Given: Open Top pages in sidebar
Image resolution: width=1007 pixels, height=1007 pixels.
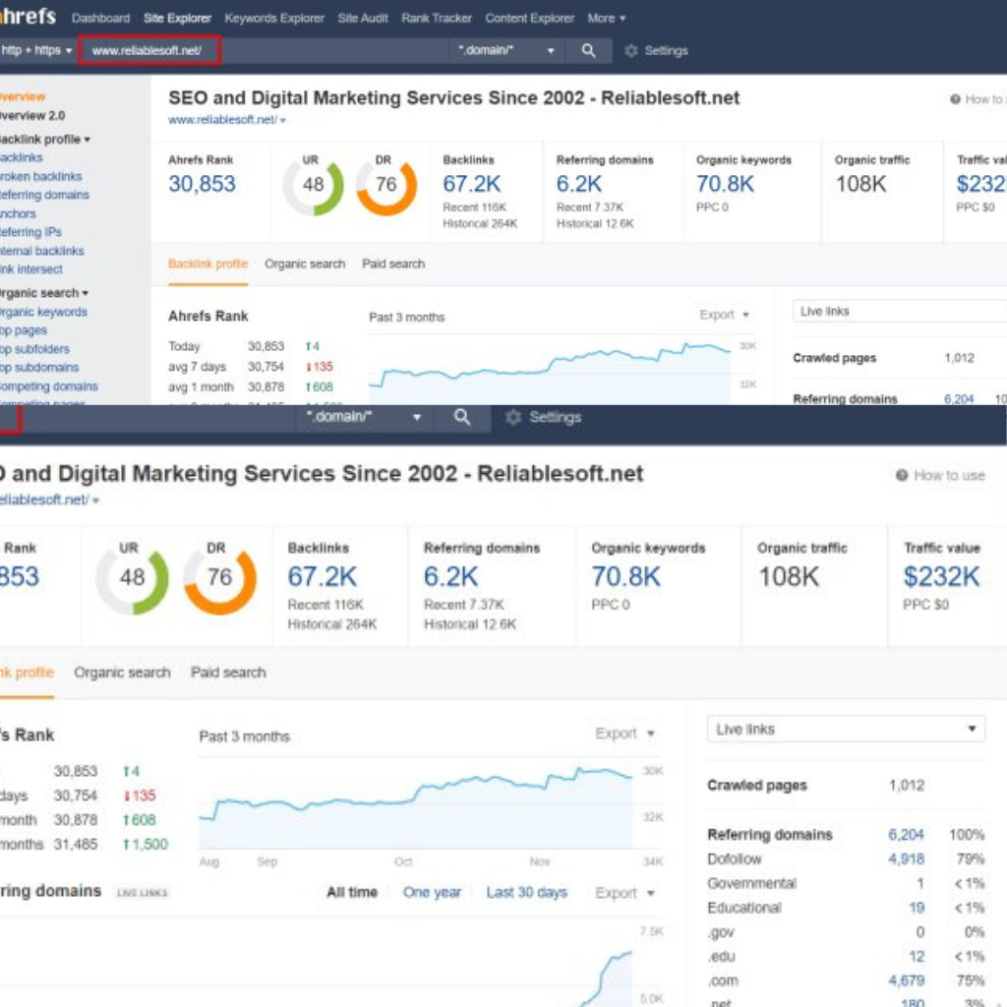Looking at the screenshot, I should [24, 330].
